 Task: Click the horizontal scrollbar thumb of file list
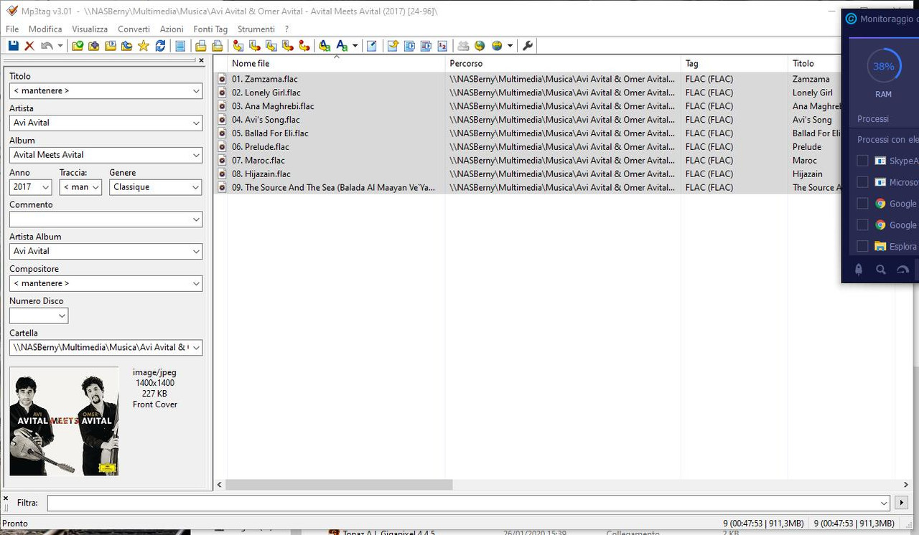[339, 485]
